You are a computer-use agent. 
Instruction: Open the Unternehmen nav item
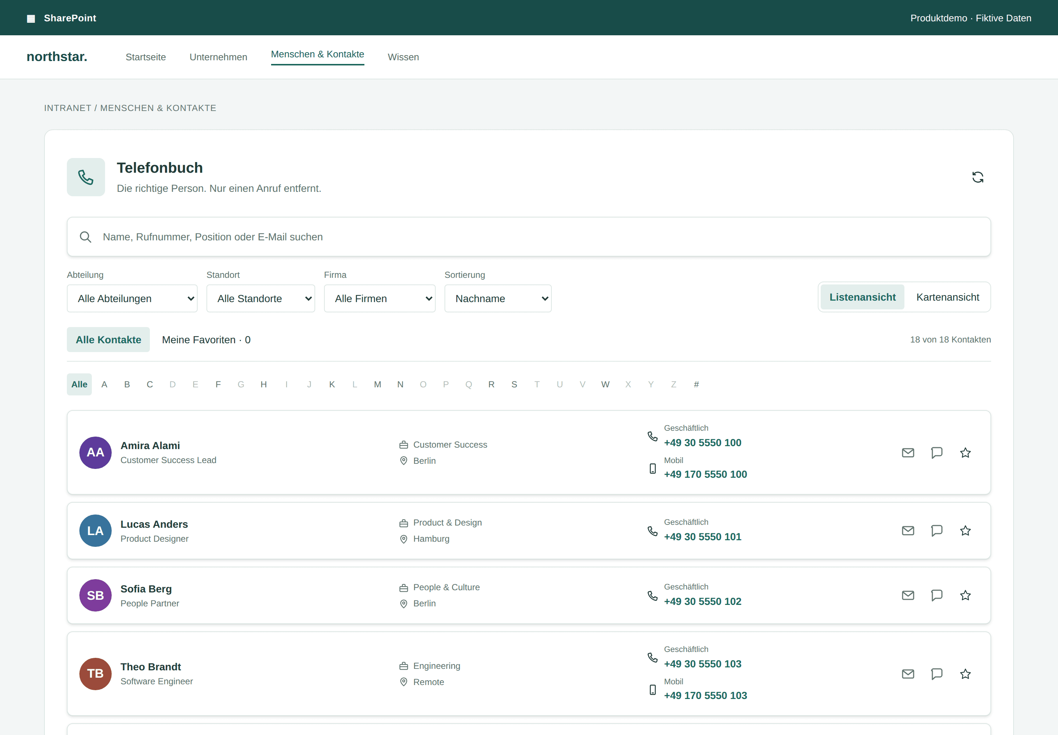click(x=218, y=57)
